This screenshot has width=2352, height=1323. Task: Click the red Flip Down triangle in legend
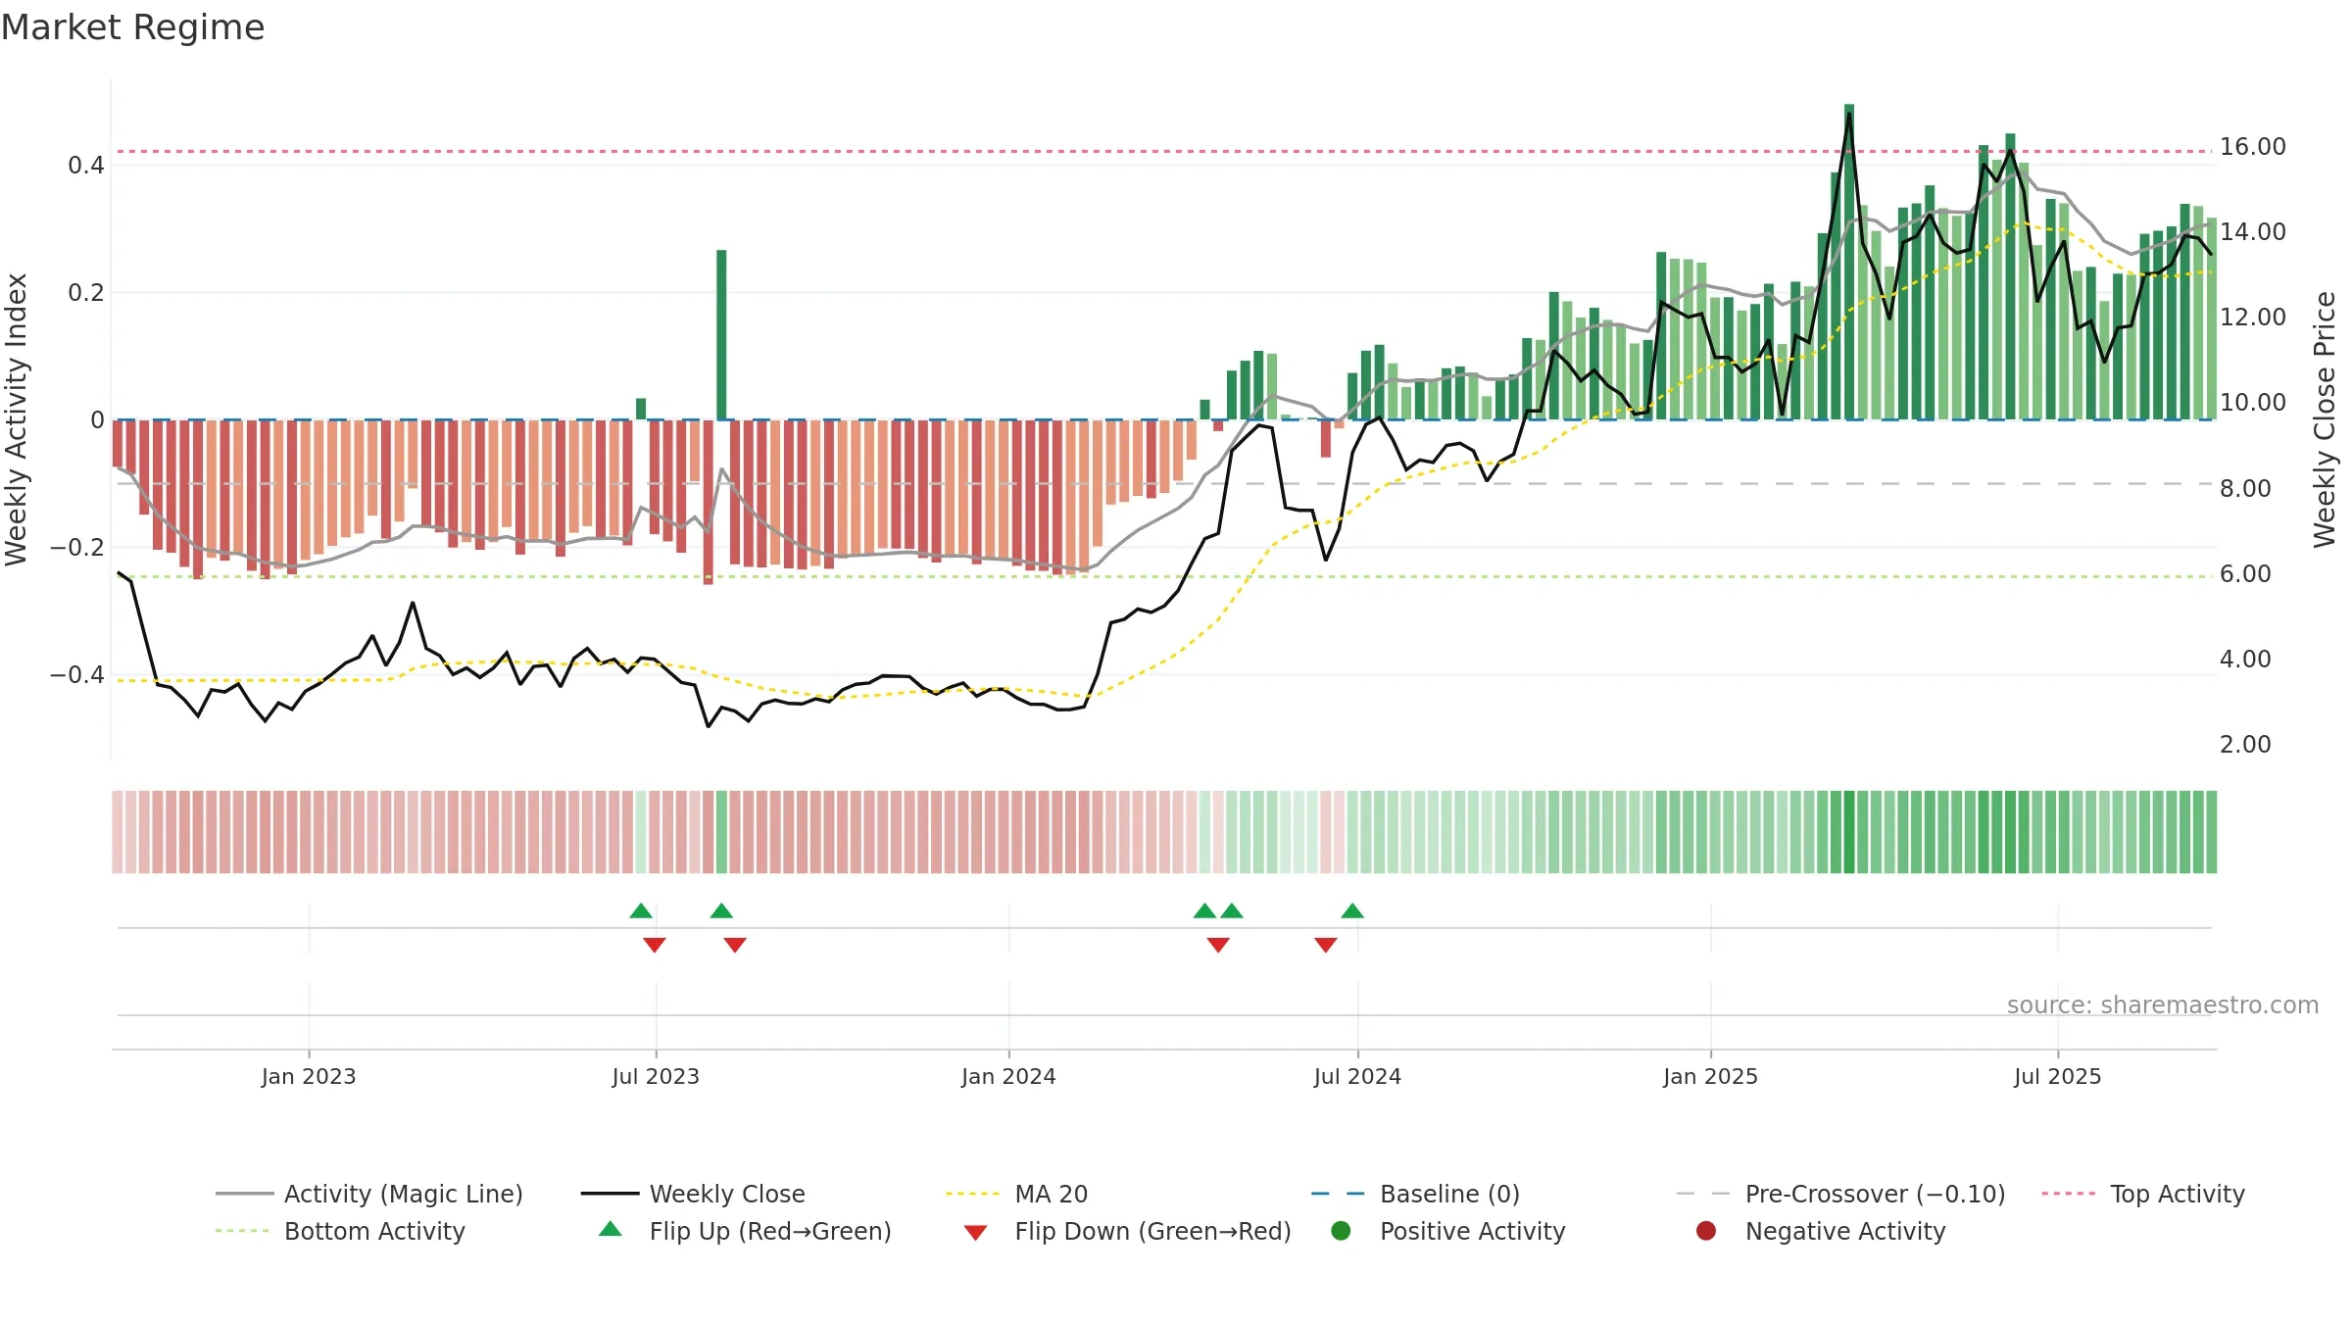(x=975, y=1233)
